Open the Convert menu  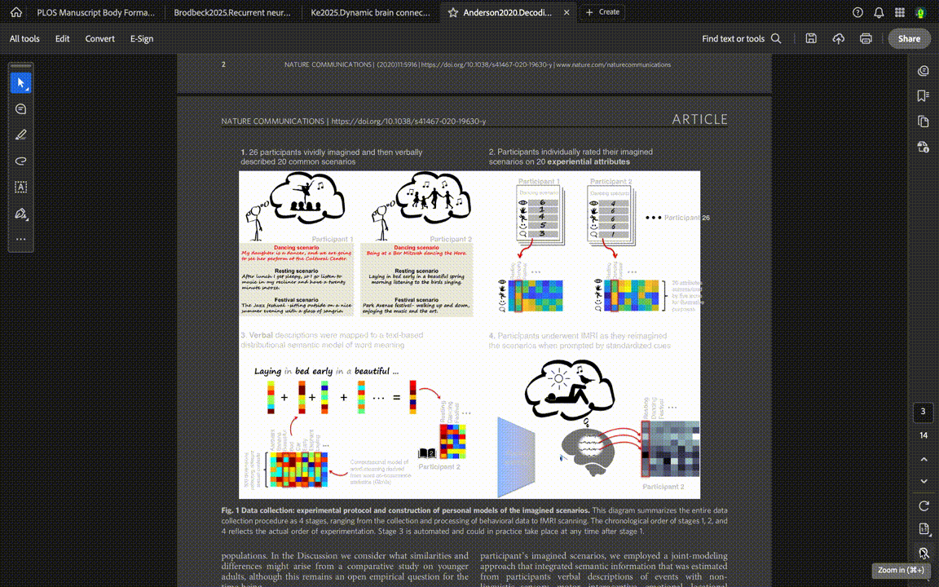click(x=99, y=38)
